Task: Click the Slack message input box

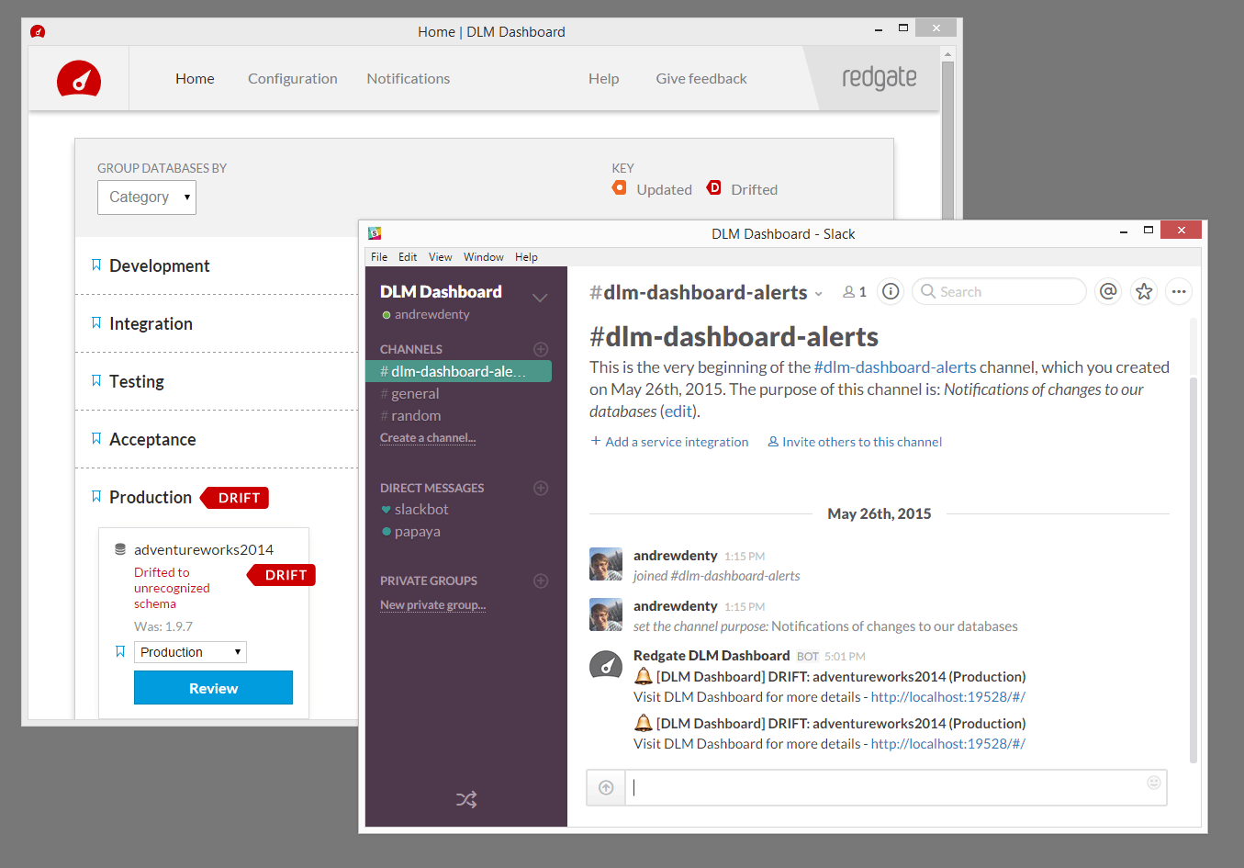Action: (x=895, y=787)
